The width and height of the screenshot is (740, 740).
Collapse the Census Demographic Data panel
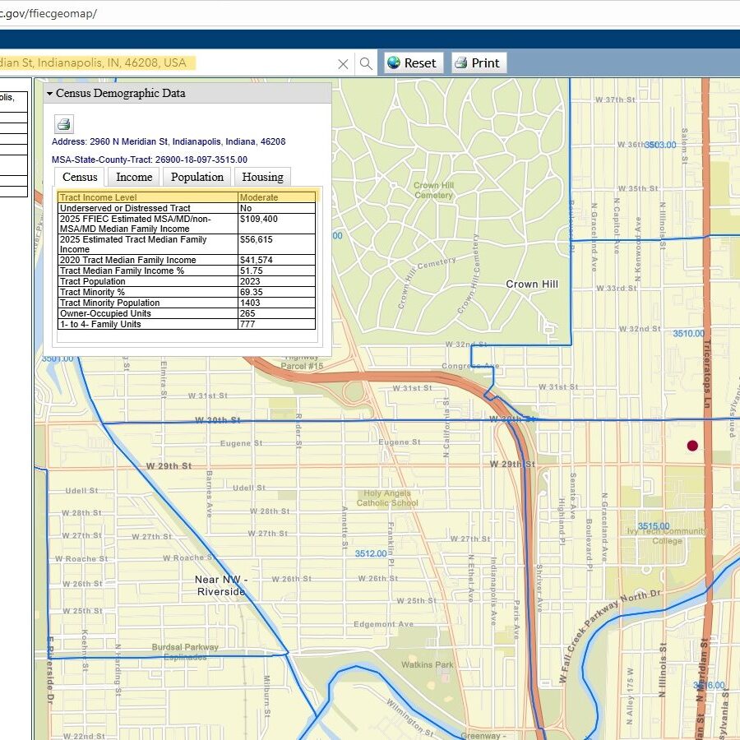50,94
